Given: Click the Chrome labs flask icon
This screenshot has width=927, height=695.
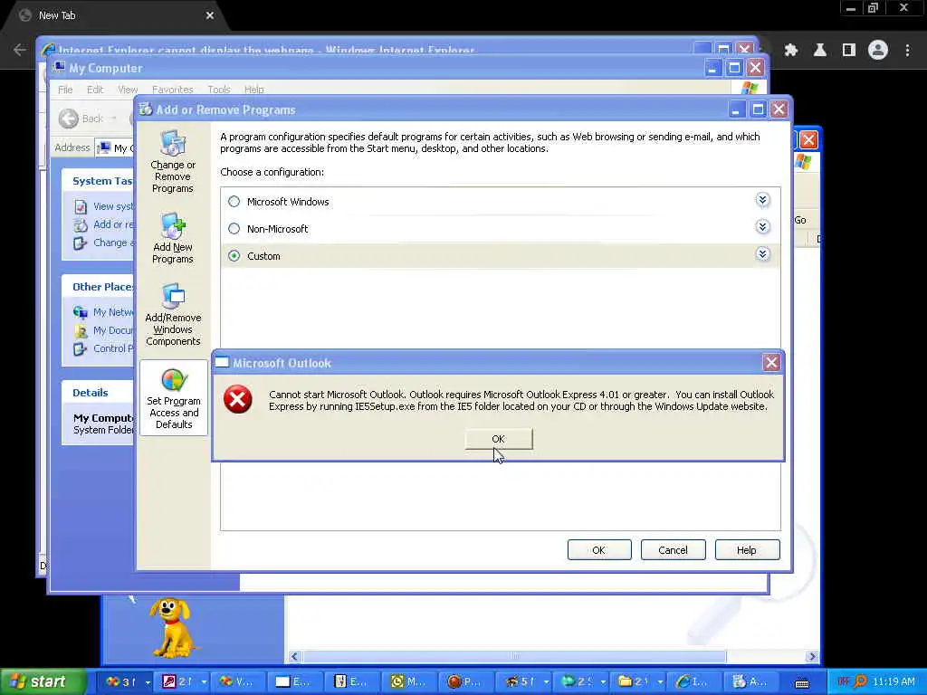Looking at the screenshot, I should 819,51.
